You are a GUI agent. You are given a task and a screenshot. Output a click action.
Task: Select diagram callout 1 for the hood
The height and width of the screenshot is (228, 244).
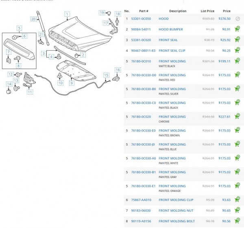pos(67,14)
